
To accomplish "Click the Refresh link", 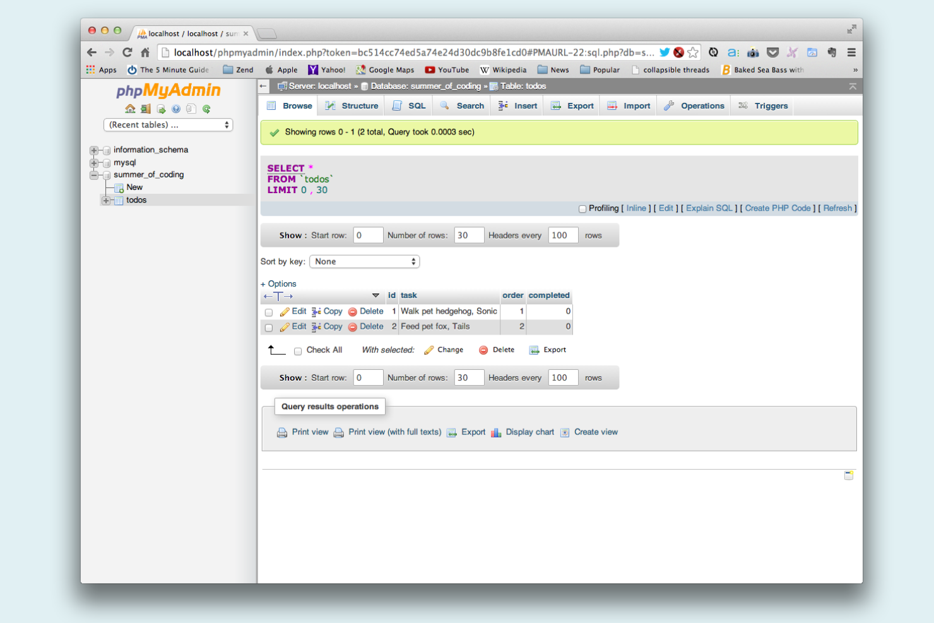I will (837, 208).
